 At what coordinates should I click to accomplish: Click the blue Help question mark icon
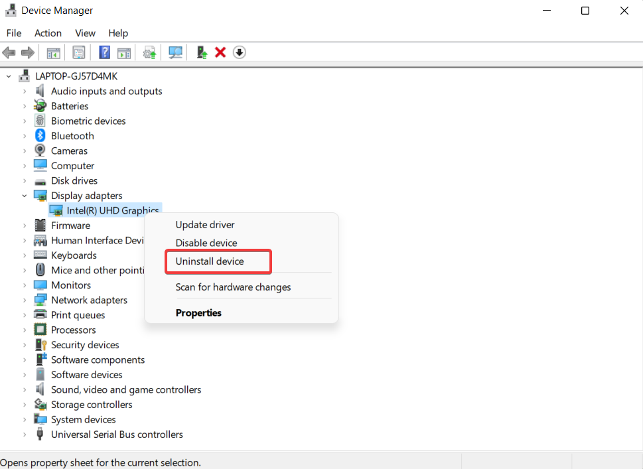click(105, 52)
